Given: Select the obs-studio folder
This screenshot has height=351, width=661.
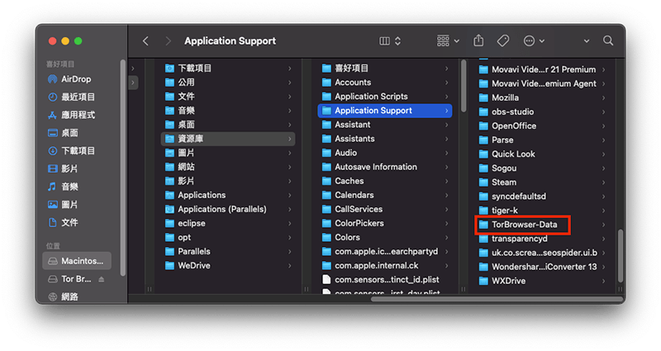Looking at the screenshot, I should pyautogui.click(x=512, y=111).
